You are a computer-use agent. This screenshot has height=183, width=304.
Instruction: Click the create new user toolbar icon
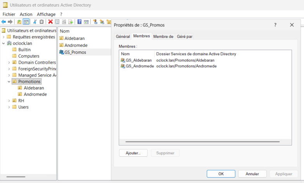[95, 22]
